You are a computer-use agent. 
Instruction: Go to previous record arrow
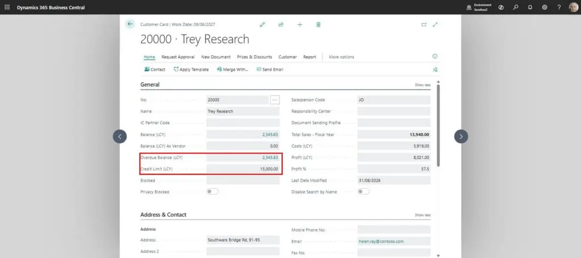(x=120, y=136)
